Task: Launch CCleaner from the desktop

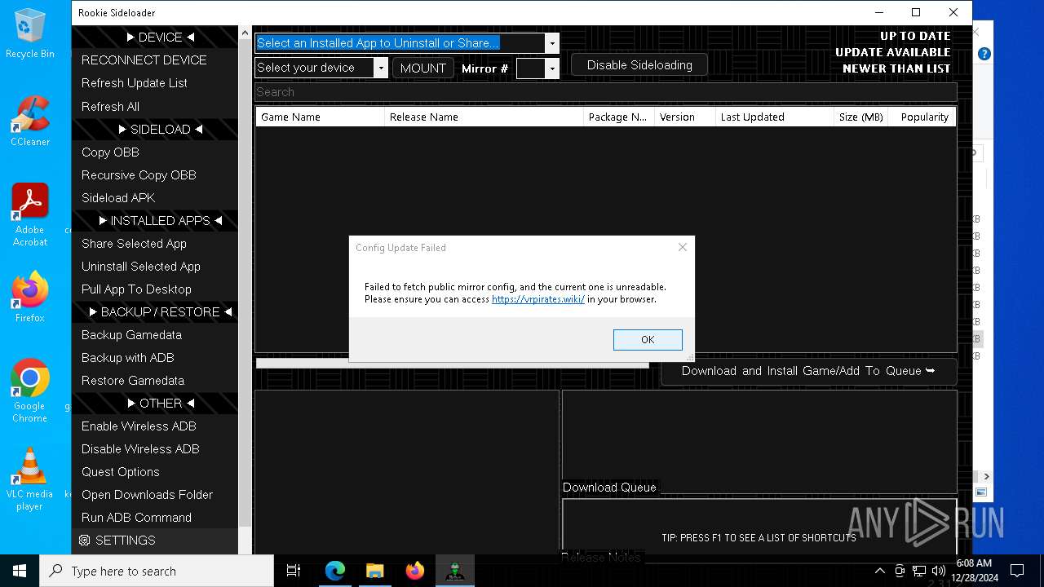Action: pos(30,121)
